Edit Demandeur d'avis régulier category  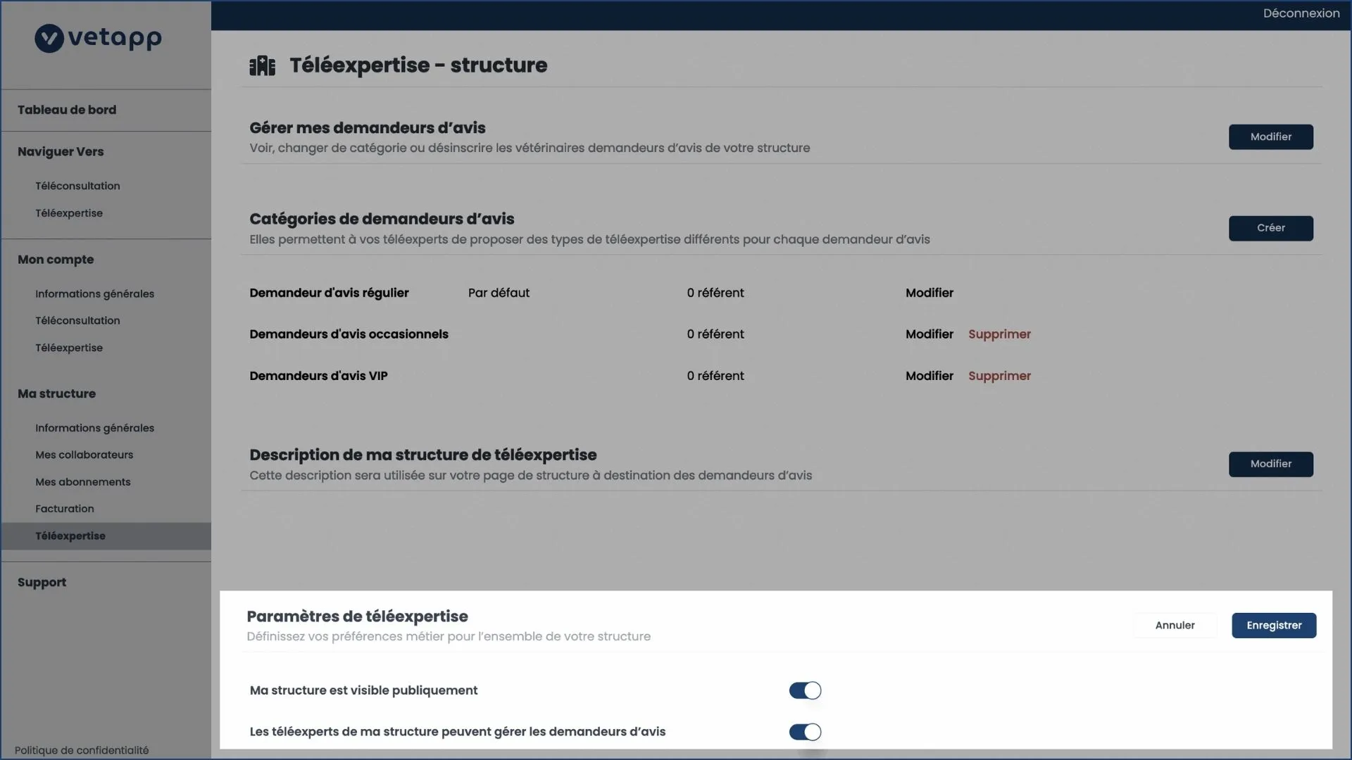tap(929, 293)
